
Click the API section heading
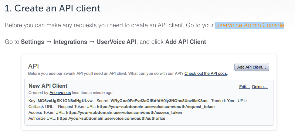34,66
